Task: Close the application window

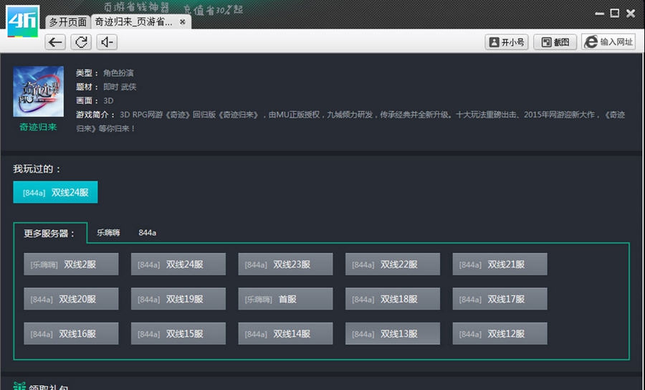Action: pos(631,13)
